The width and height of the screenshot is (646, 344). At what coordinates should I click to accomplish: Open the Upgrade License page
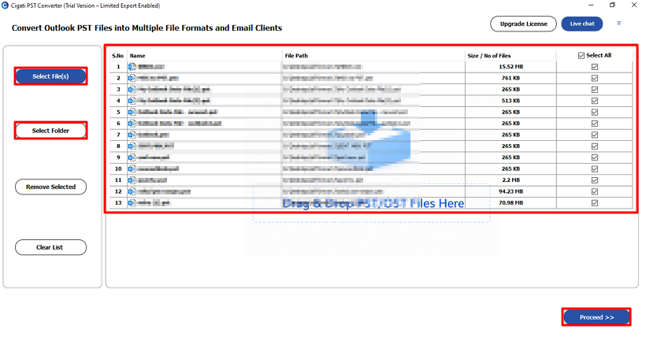523,24
